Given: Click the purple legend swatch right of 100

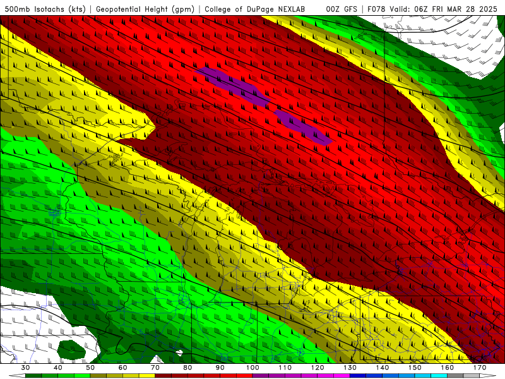Looking at the screenshot, I should click(261, 376).
